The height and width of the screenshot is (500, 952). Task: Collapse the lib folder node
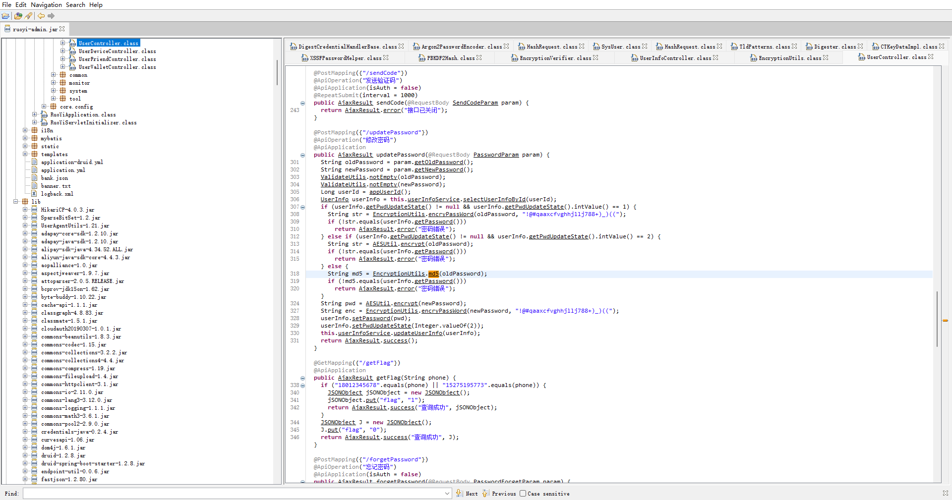click(16, 201)
